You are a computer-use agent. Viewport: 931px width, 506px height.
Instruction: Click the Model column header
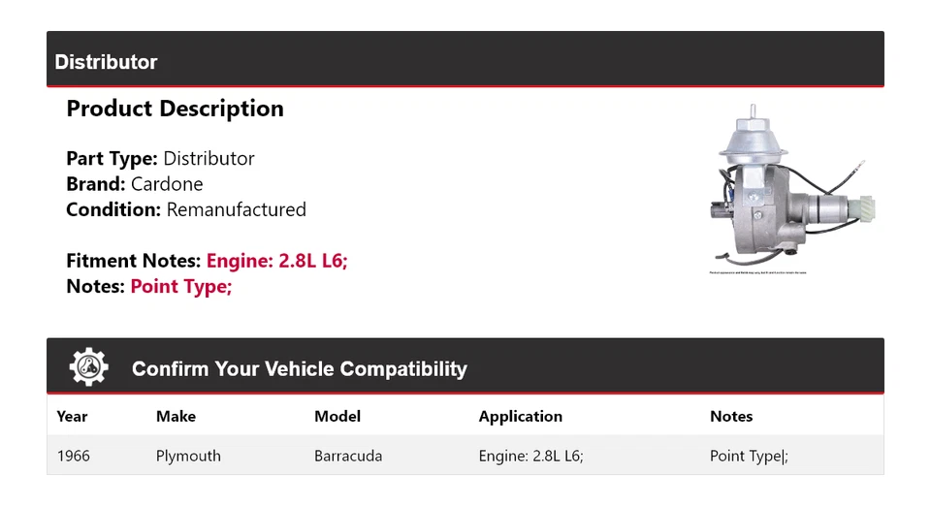(x=337, y=417)
